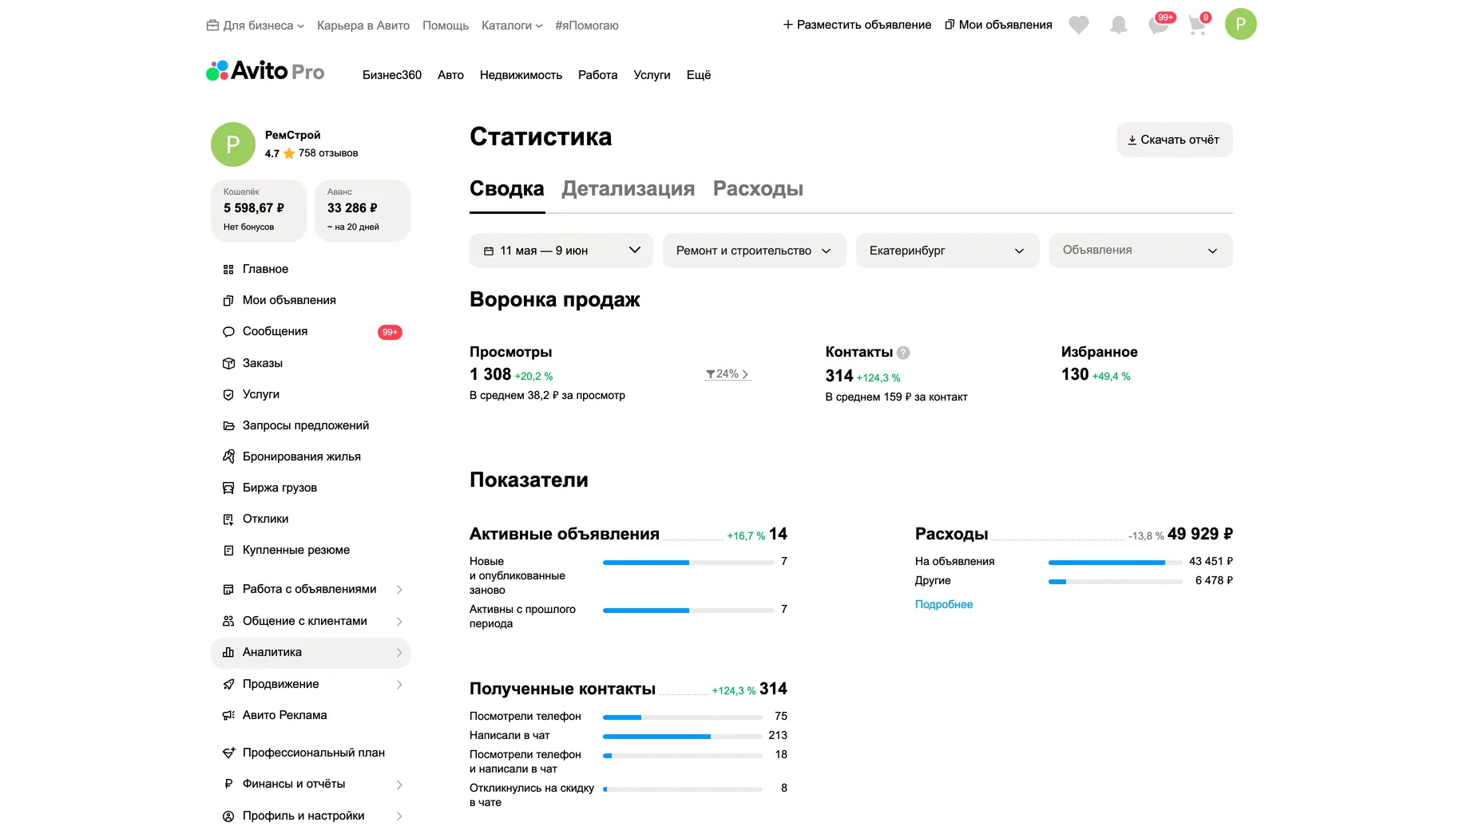Click the На объявления expenses progress bar
Image resolution: width=1463 pixels, height=830 pixels.
pyautogui.click(x=1116, y=563)
